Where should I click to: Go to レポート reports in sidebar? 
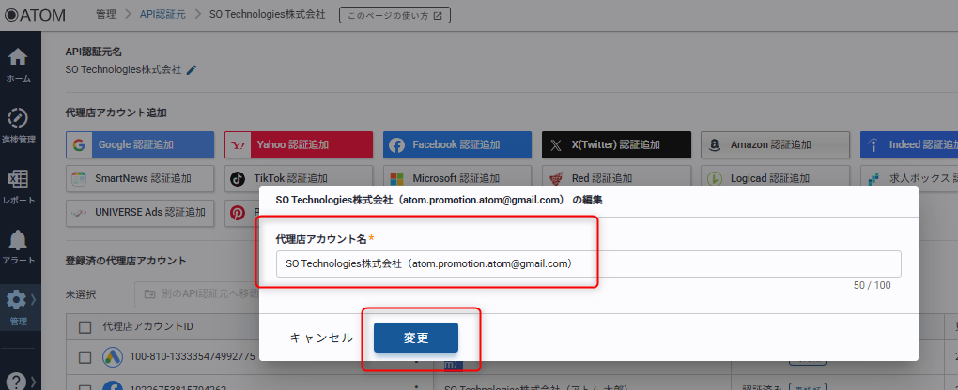pos(18,185)
